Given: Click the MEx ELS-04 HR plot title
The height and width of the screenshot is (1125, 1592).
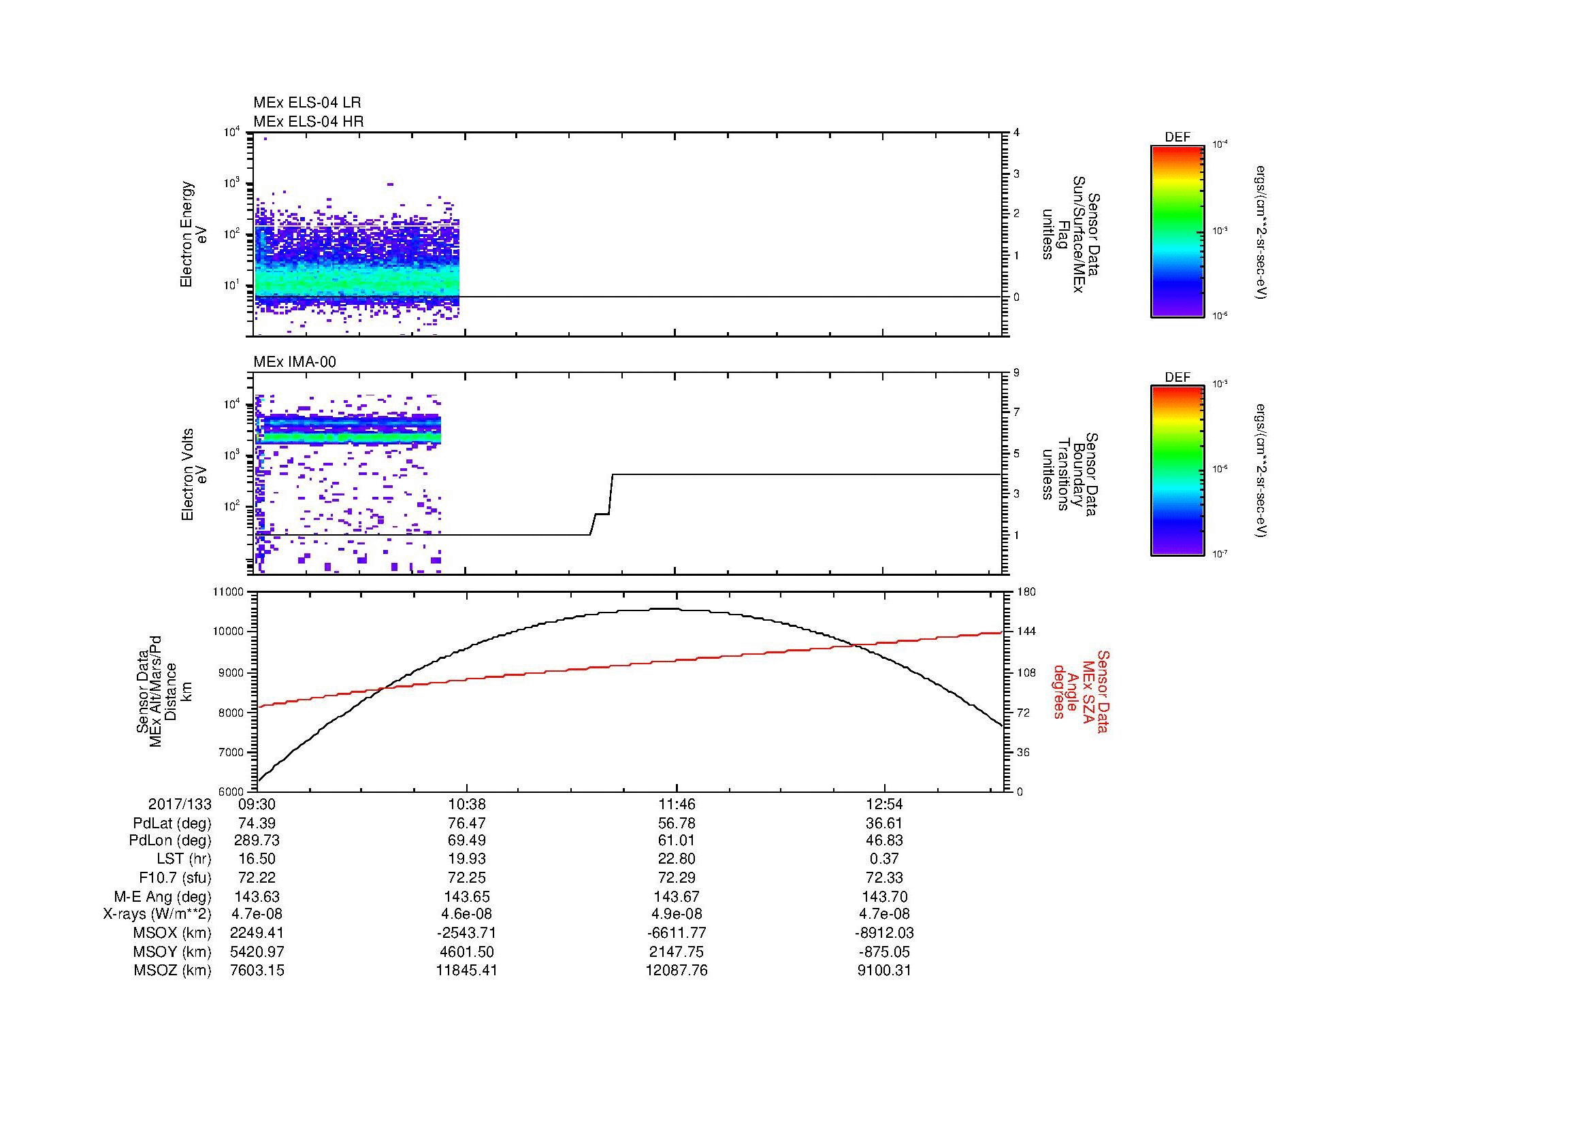Looking at the screenshot, I should 308,121.
